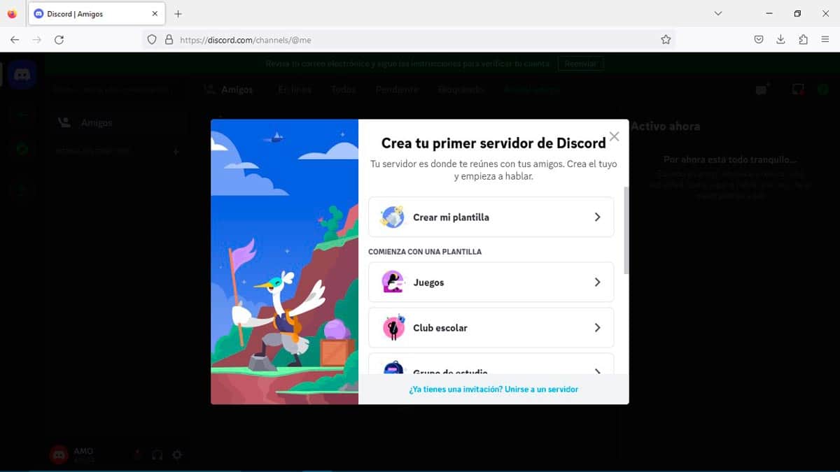This screenshot has width=840, height=472.
Task: Restore down the Firefox window
Action: pyautogui.click(x=797, y=14)
